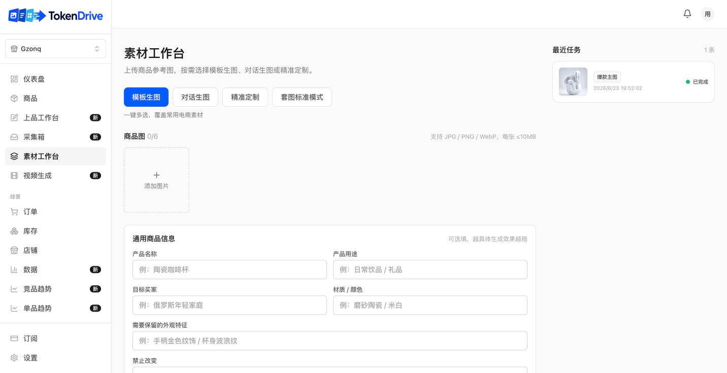Click the TokenDrive logo
Viewport: 727px width, 373px height.
[x=55, y=16]
